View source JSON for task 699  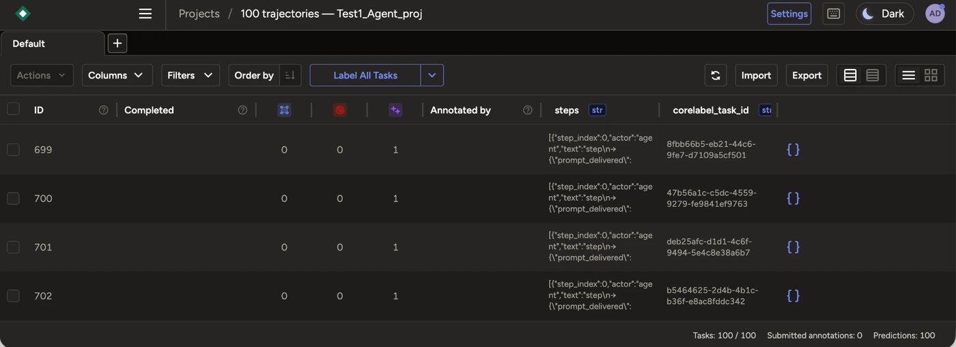point(793,150)
